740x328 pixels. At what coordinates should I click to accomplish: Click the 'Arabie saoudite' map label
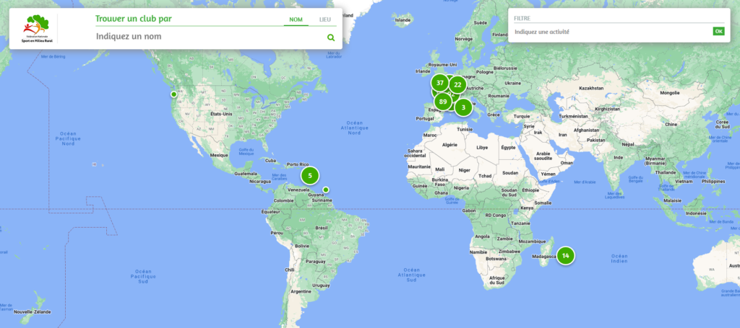coord(543,156)
